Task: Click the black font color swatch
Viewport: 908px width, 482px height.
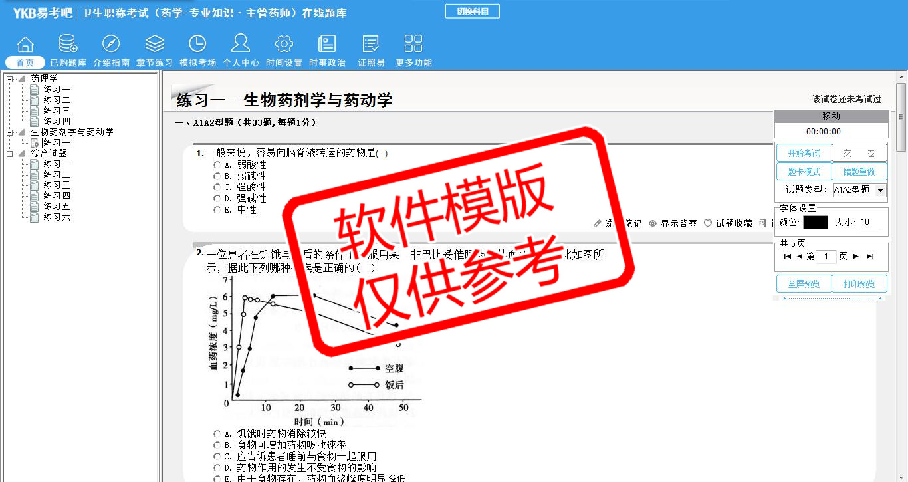Action: 815,223
